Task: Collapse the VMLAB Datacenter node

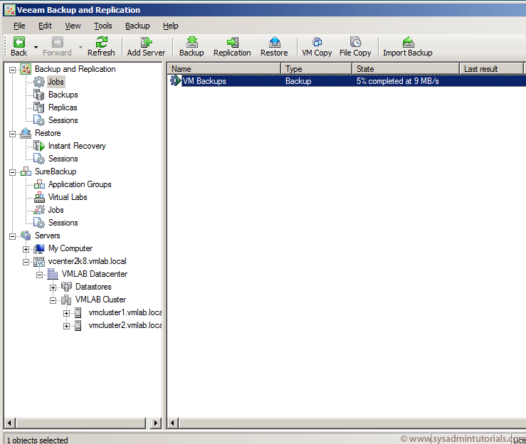Action: pyautogui.click(x=39, y=275)
